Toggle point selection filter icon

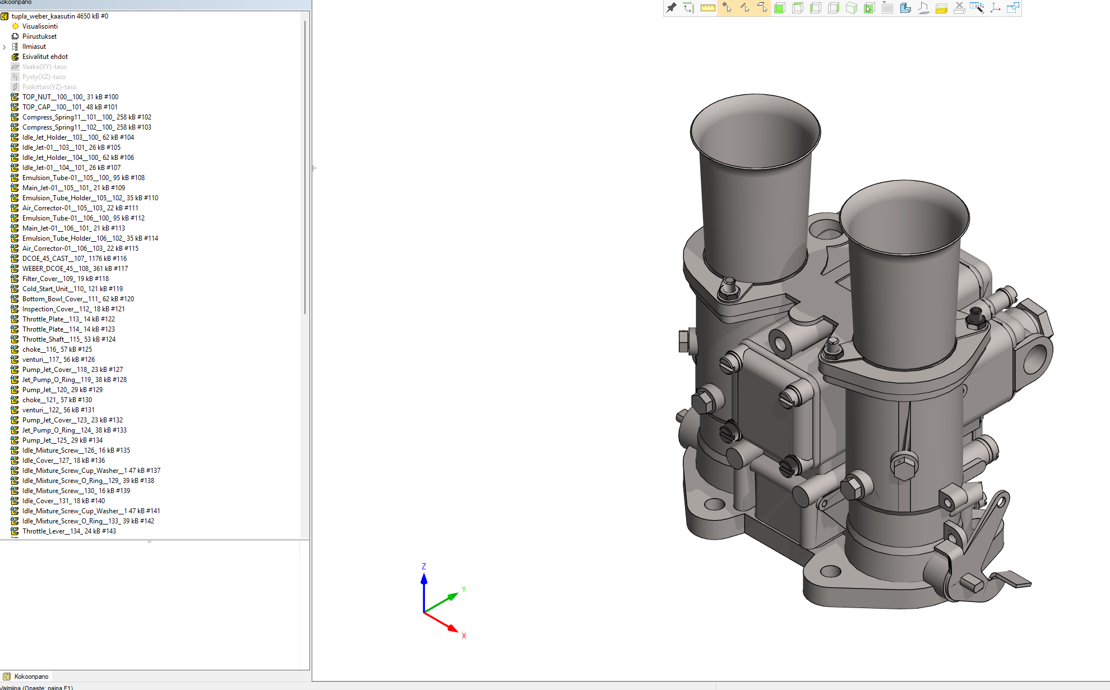[727, 8]
